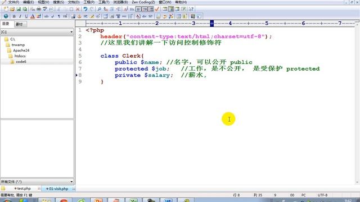Click the Bold B icon
The height and width of the screenshot is (202, 360).
[14, 16]
